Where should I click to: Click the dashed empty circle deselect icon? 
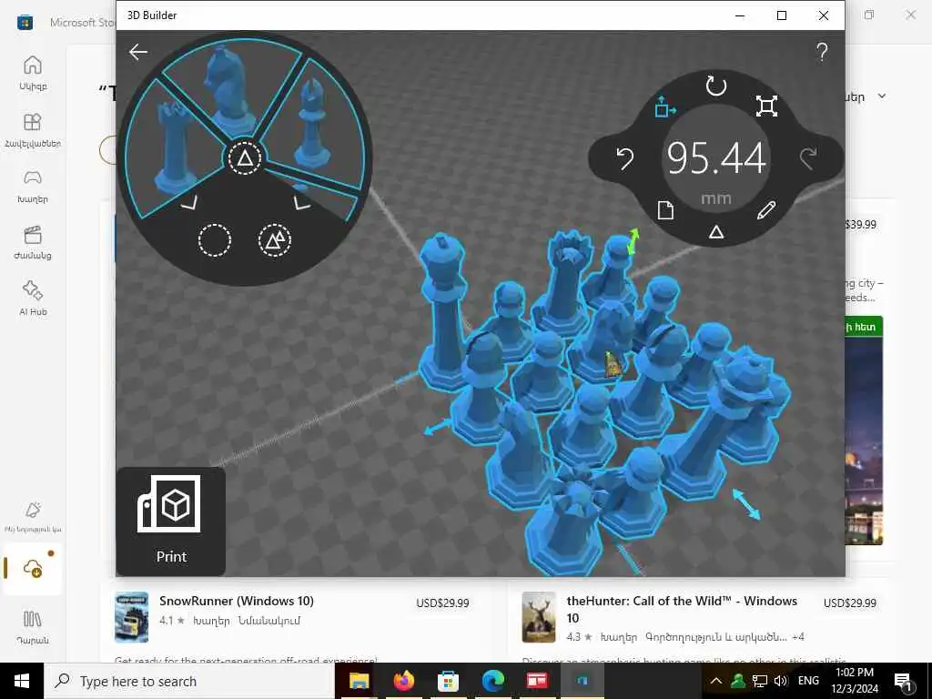(x=214, y=240)
